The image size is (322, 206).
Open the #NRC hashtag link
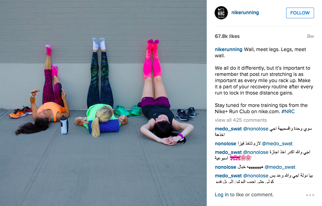288,111
